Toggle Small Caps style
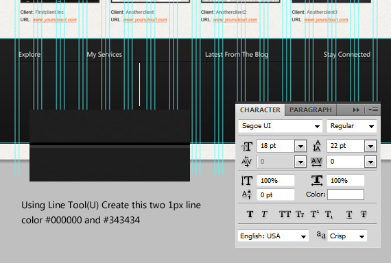This screenshot has width=391, height=263. point(300,214)
